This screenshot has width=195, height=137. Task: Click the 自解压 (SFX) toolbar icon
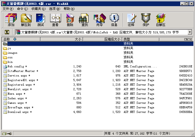click(160, 20)
